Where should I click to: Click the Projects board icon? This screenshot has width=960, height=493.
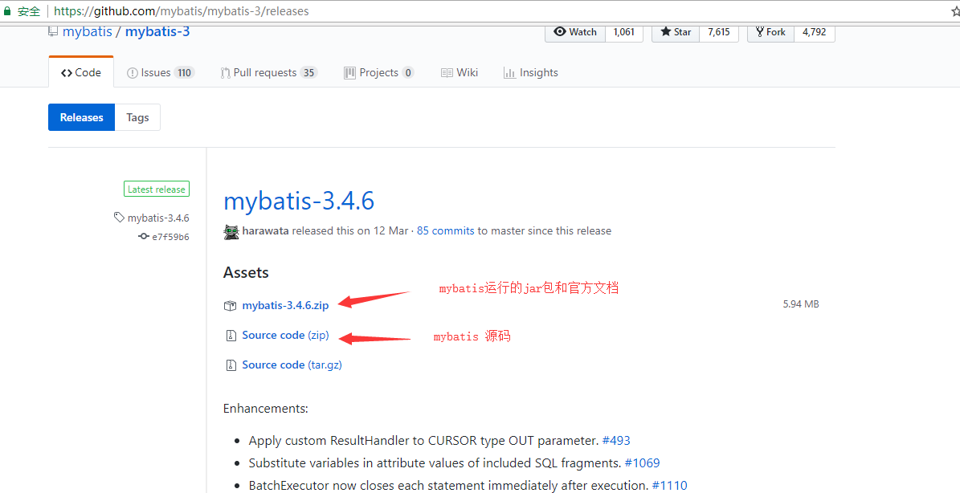[349, 73]
